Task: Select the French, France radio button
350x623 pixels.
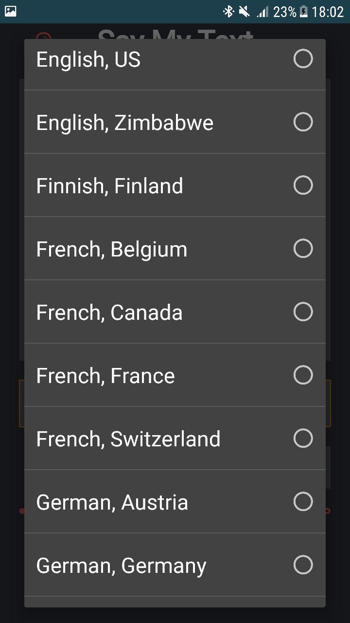Action: tap(303, 375)
